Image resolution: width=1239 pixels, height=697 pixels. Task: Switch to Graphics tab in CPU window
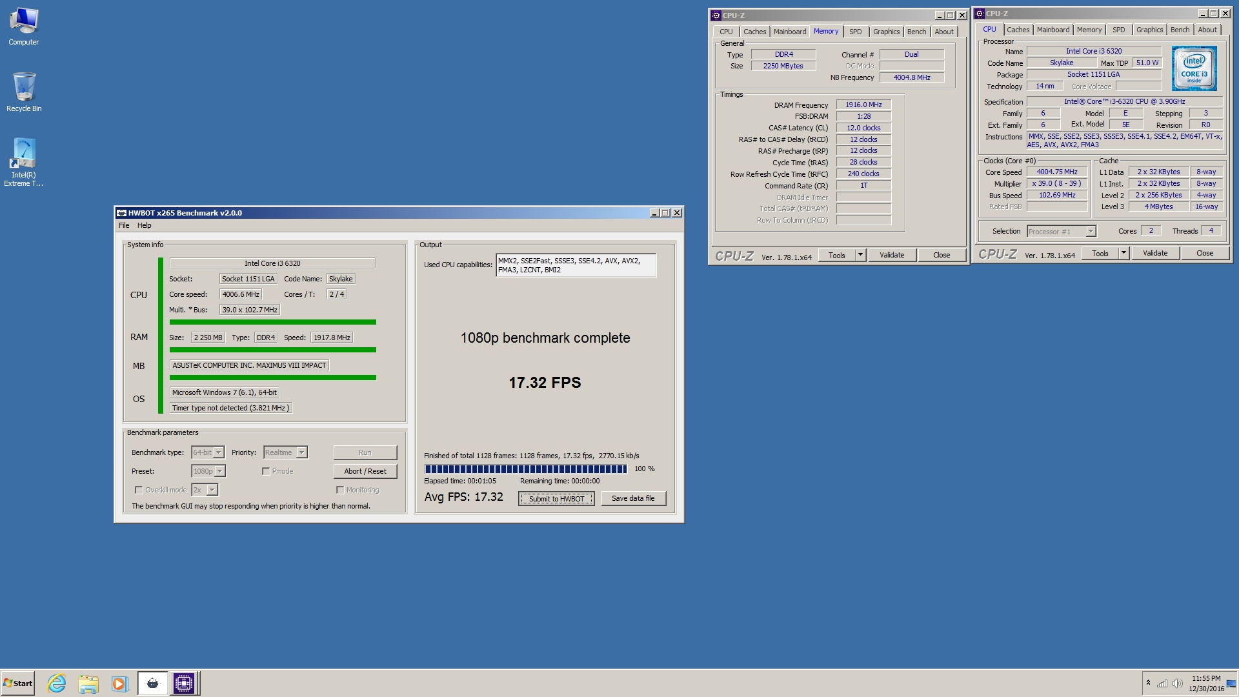[1149, 30]
